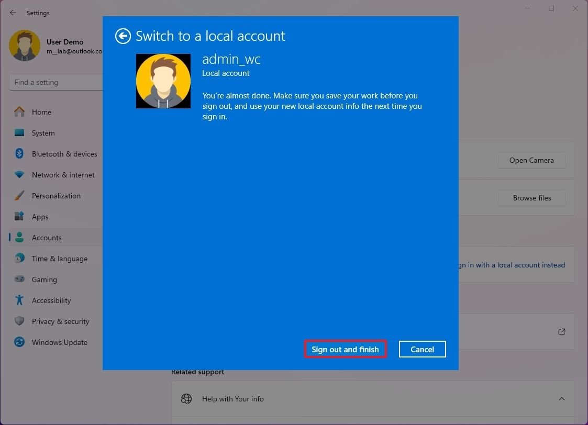Click the Privacy & security lock icon

[x=19, y=321]
